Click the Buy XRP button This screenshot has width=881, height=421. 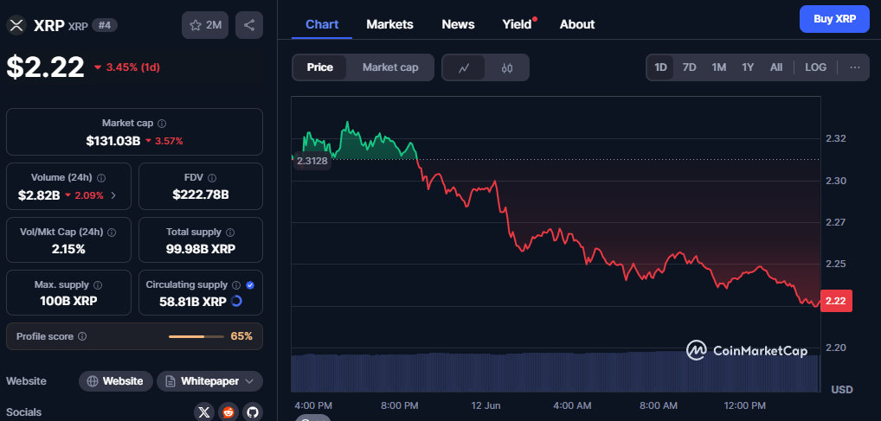[834, 19]
